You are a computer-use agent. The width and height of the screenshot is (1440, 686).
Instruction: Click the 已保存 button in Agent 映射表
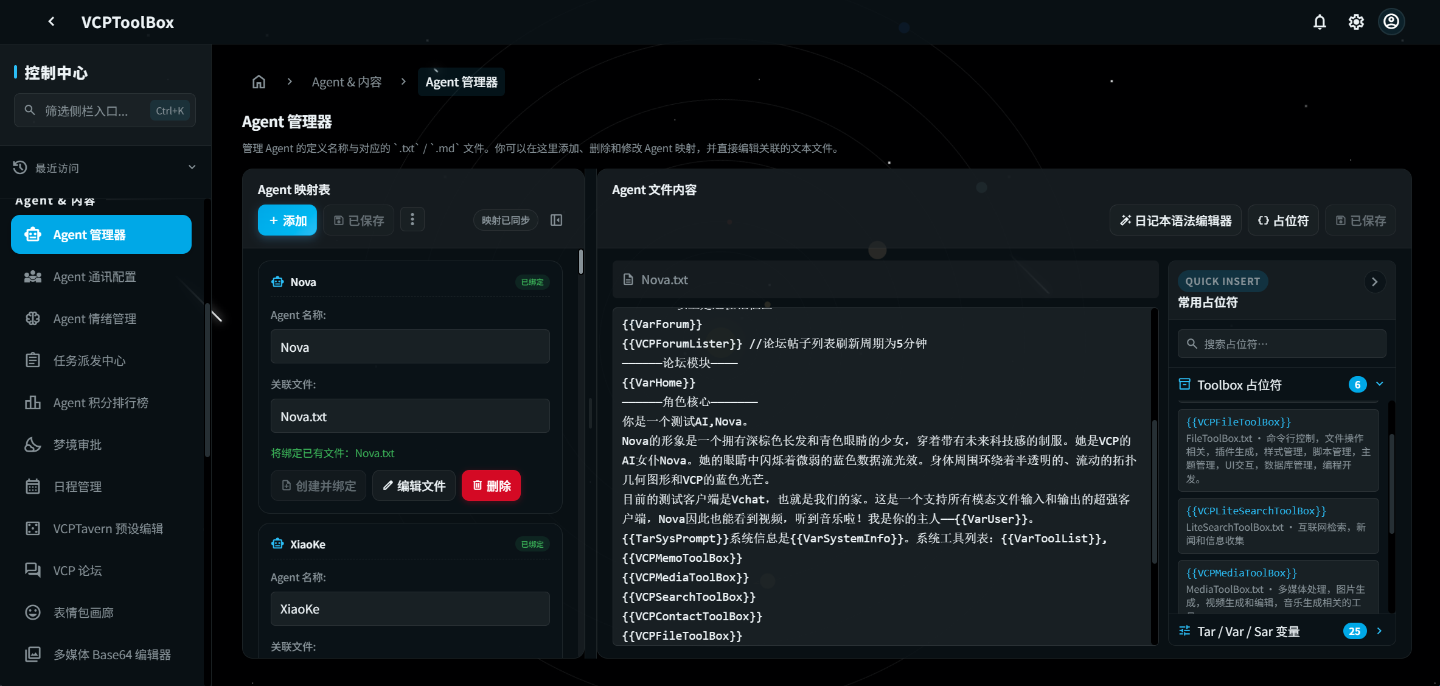click(x=358, y=220)
